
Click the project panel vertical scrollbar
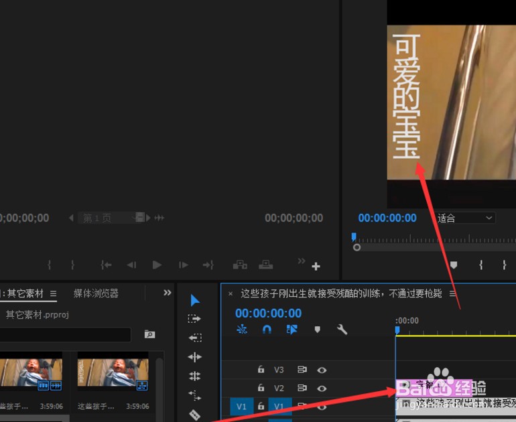[x=159, y=386]
